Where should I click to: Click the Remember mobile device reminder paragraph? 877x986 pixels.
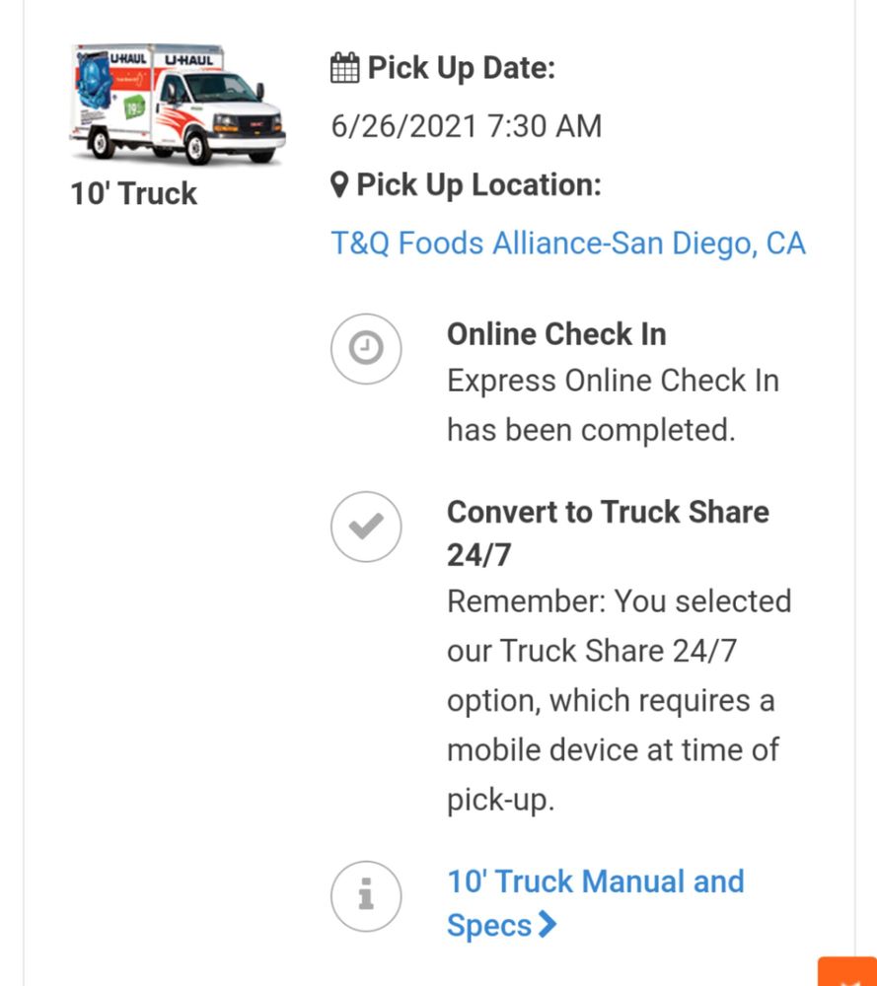tap(619, 700)
